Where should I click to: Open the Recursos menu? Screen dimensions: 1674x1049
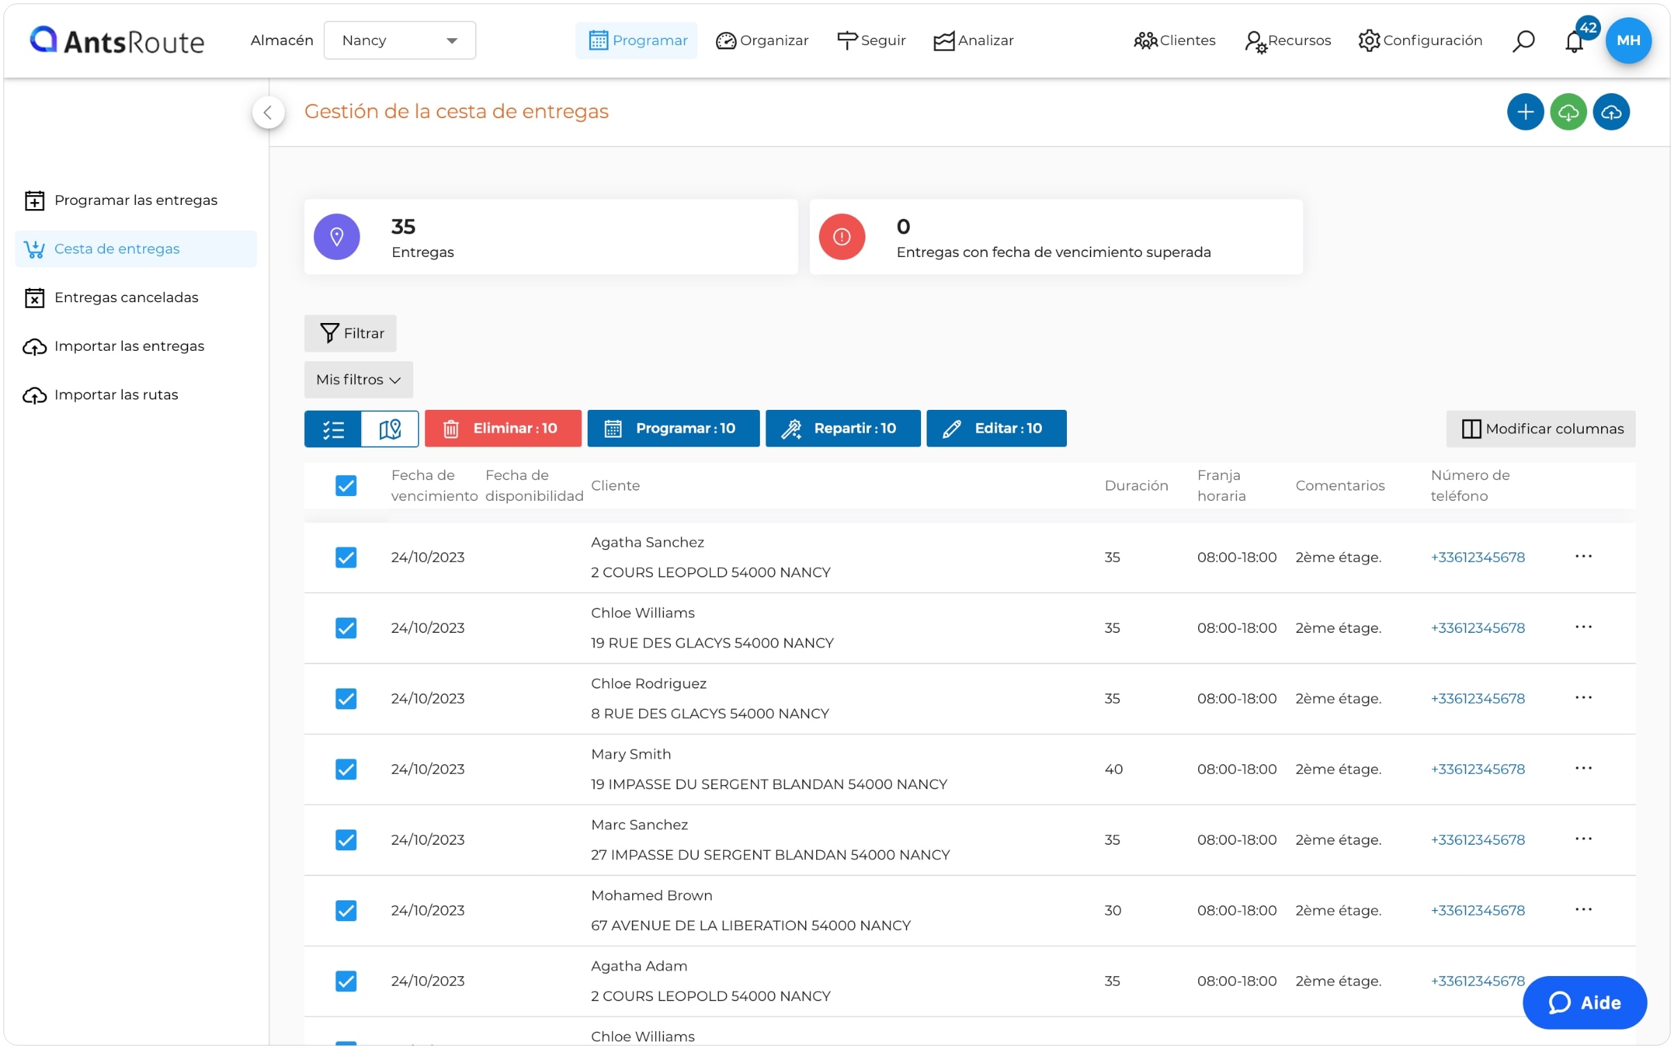(x=1288, y=42)
